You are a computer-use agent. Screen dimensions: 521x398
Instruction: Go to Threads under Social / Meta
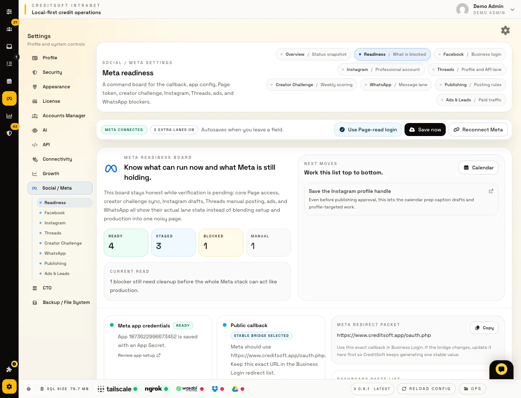point(53,233)
